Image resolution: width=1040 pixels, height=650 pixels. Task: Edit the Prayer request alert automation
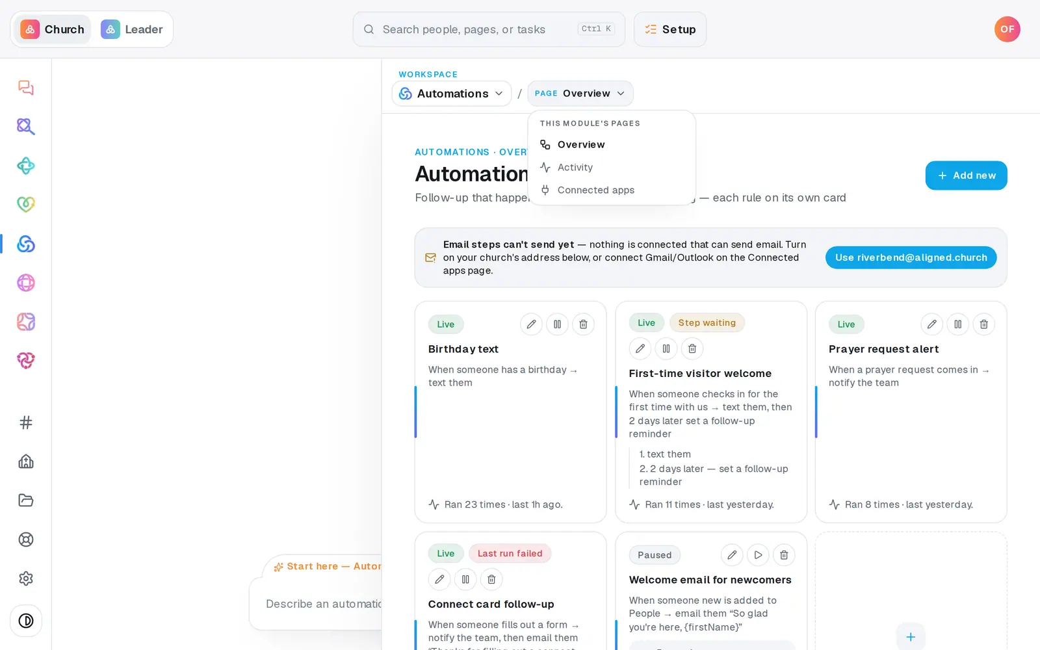click(931, 324)
